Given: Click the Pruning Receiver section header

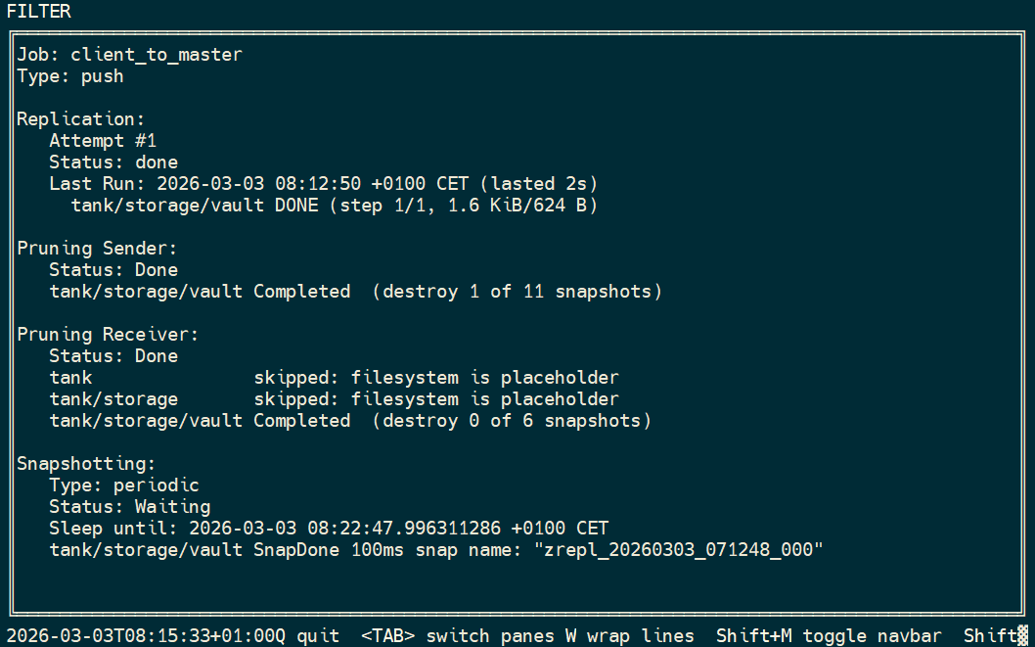Looking at the screenshot, I should 108,335.
